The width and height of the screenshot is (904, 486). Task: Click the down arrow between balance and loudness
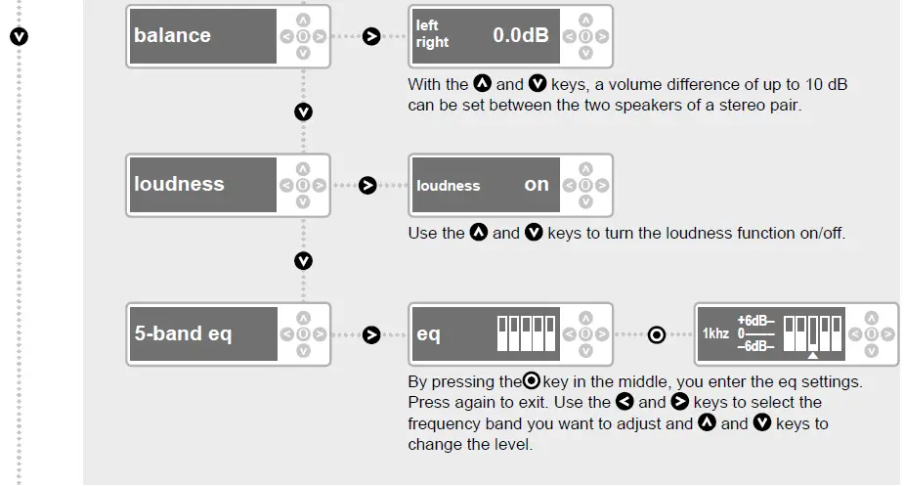(x=303, y=112)
